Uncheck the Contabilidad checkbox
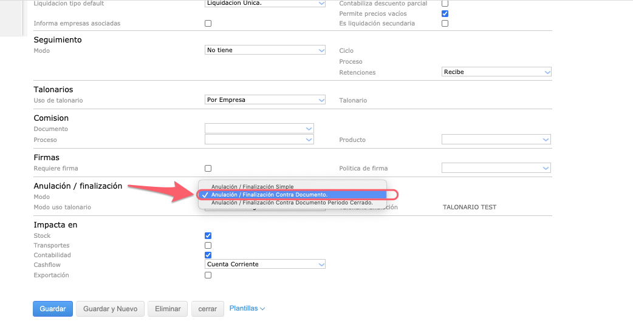633x327 pixels. point(208,255)
